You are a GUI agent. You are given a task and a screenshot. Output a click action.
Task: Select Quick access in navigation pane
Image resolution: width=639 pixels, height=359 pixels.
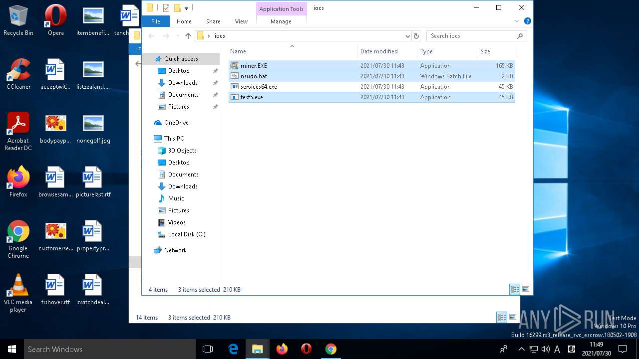coord(181,59)
